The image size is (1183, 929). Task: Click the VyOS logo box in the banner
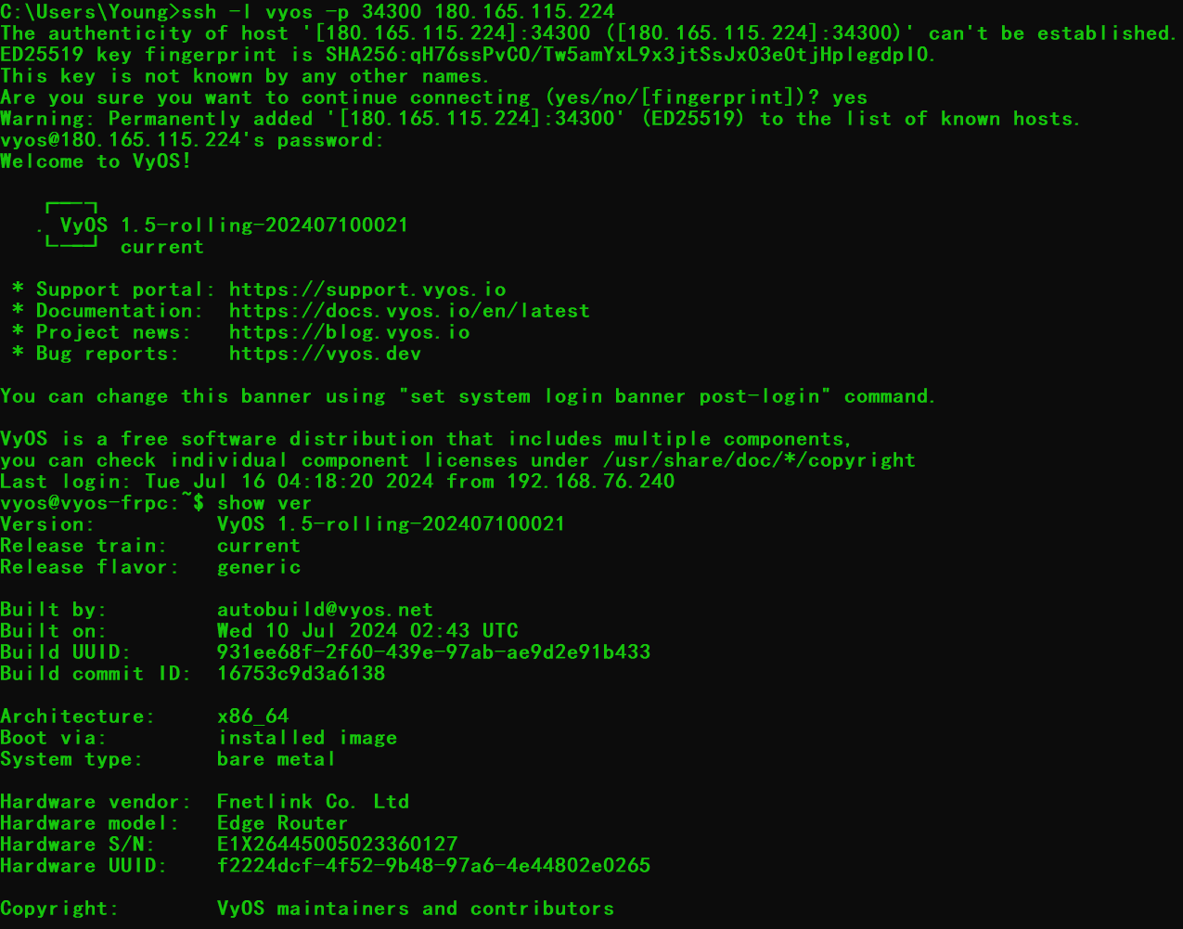[x=71, y=226]
